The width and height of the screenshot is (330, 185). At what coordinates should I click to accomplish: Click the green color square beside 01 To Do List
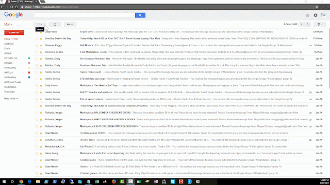click(x=29, y=58)
